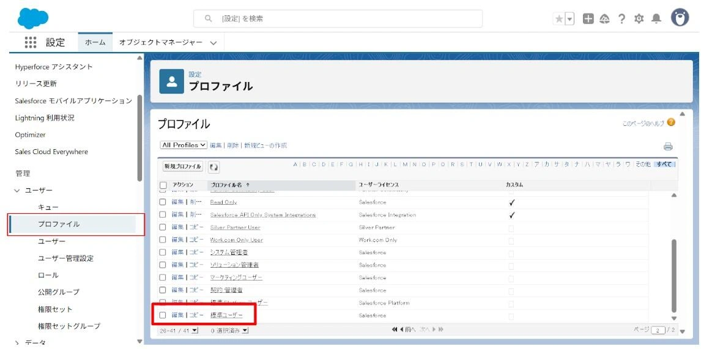Click このページのヘルプ link
701x349 pixels.
point(643,123)
